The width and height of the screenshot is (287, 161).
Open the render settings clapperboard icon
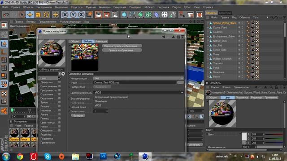(115, 15)
